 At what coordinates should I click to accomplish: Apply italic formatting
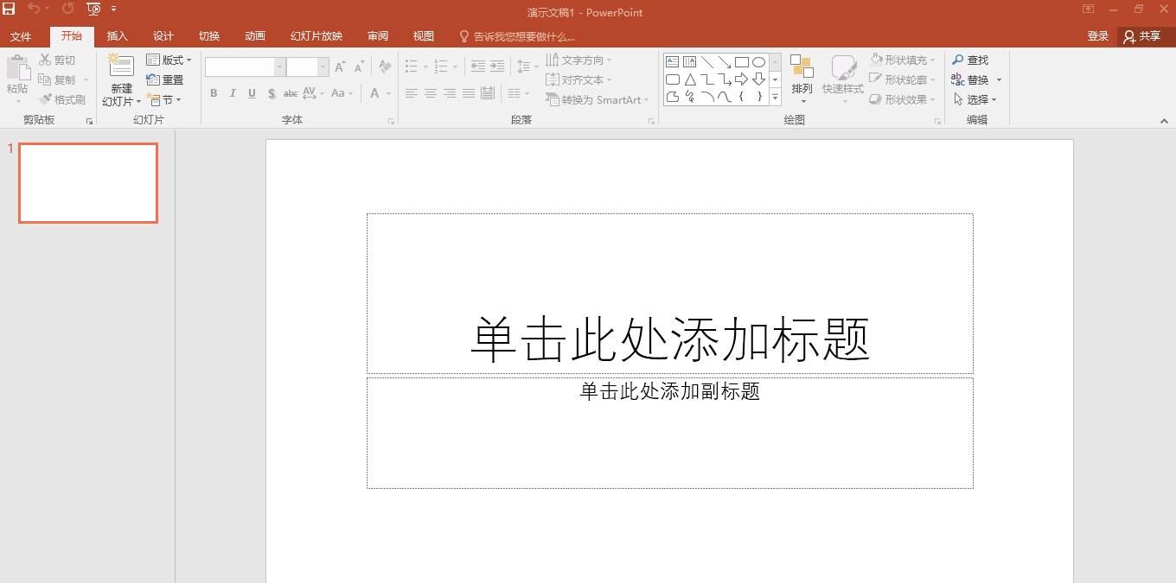(x=232, y=93)
